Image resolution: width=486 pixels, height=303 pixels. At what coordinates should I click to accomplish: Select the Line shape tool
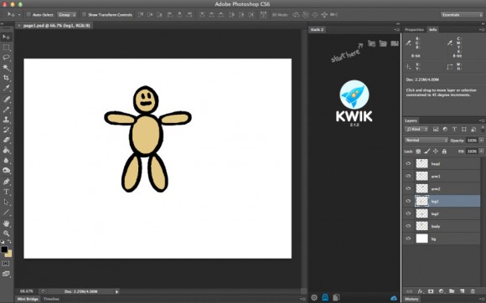6,213
